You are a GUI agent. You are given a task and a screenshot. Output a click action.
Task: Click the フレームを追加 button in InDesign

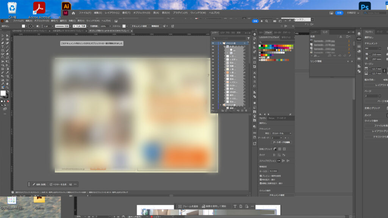click(x=188, y=206)
